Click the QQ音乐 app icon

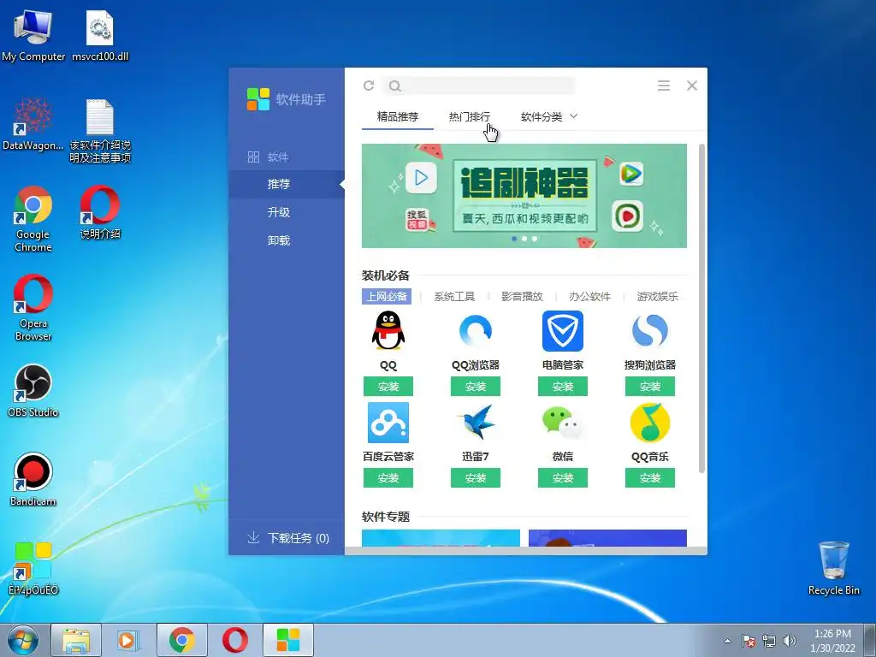click(650, 423)
